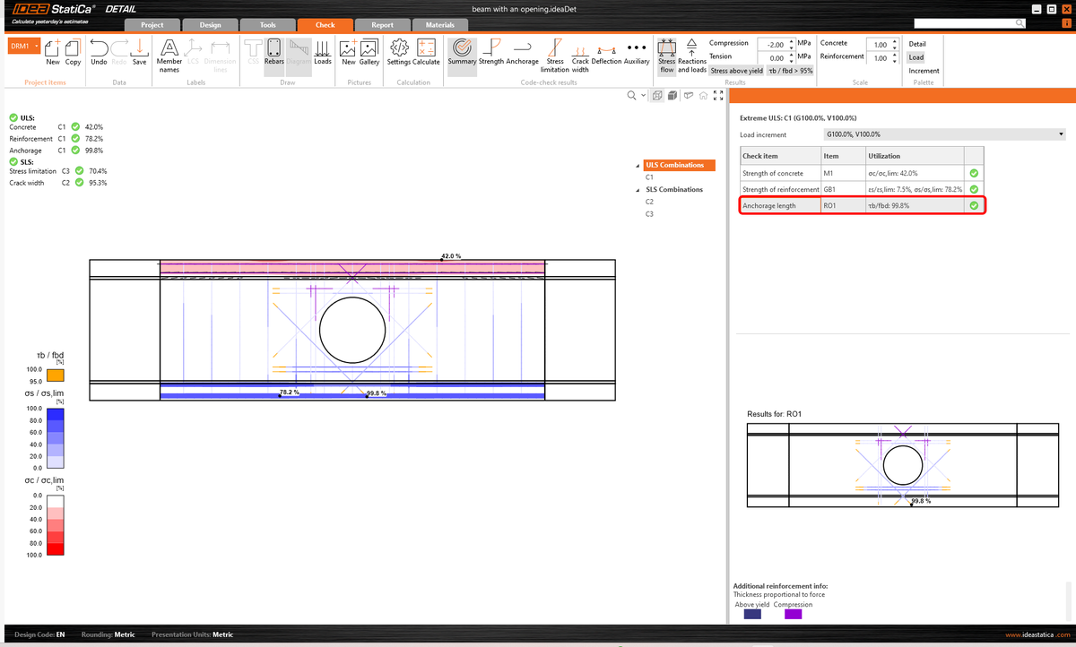The width and height of the screenshot is (1076, 647).
Task: Open the Loads tool in Draw group
Action: 323,52
